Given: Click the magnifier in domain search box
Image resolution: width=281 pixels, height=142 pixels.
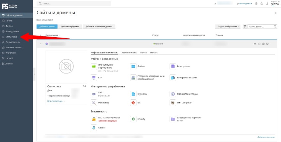Looking at the screenshot, I should [x=275, y=27].
